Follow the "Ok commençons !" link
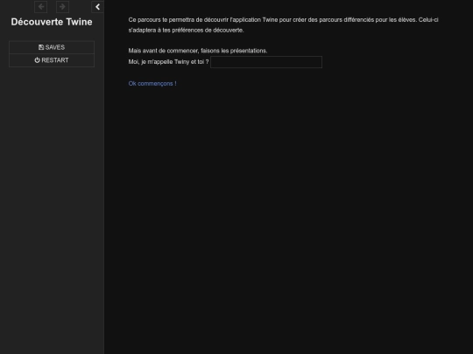This screenshot has width=473, height=354. click(152, 84)
